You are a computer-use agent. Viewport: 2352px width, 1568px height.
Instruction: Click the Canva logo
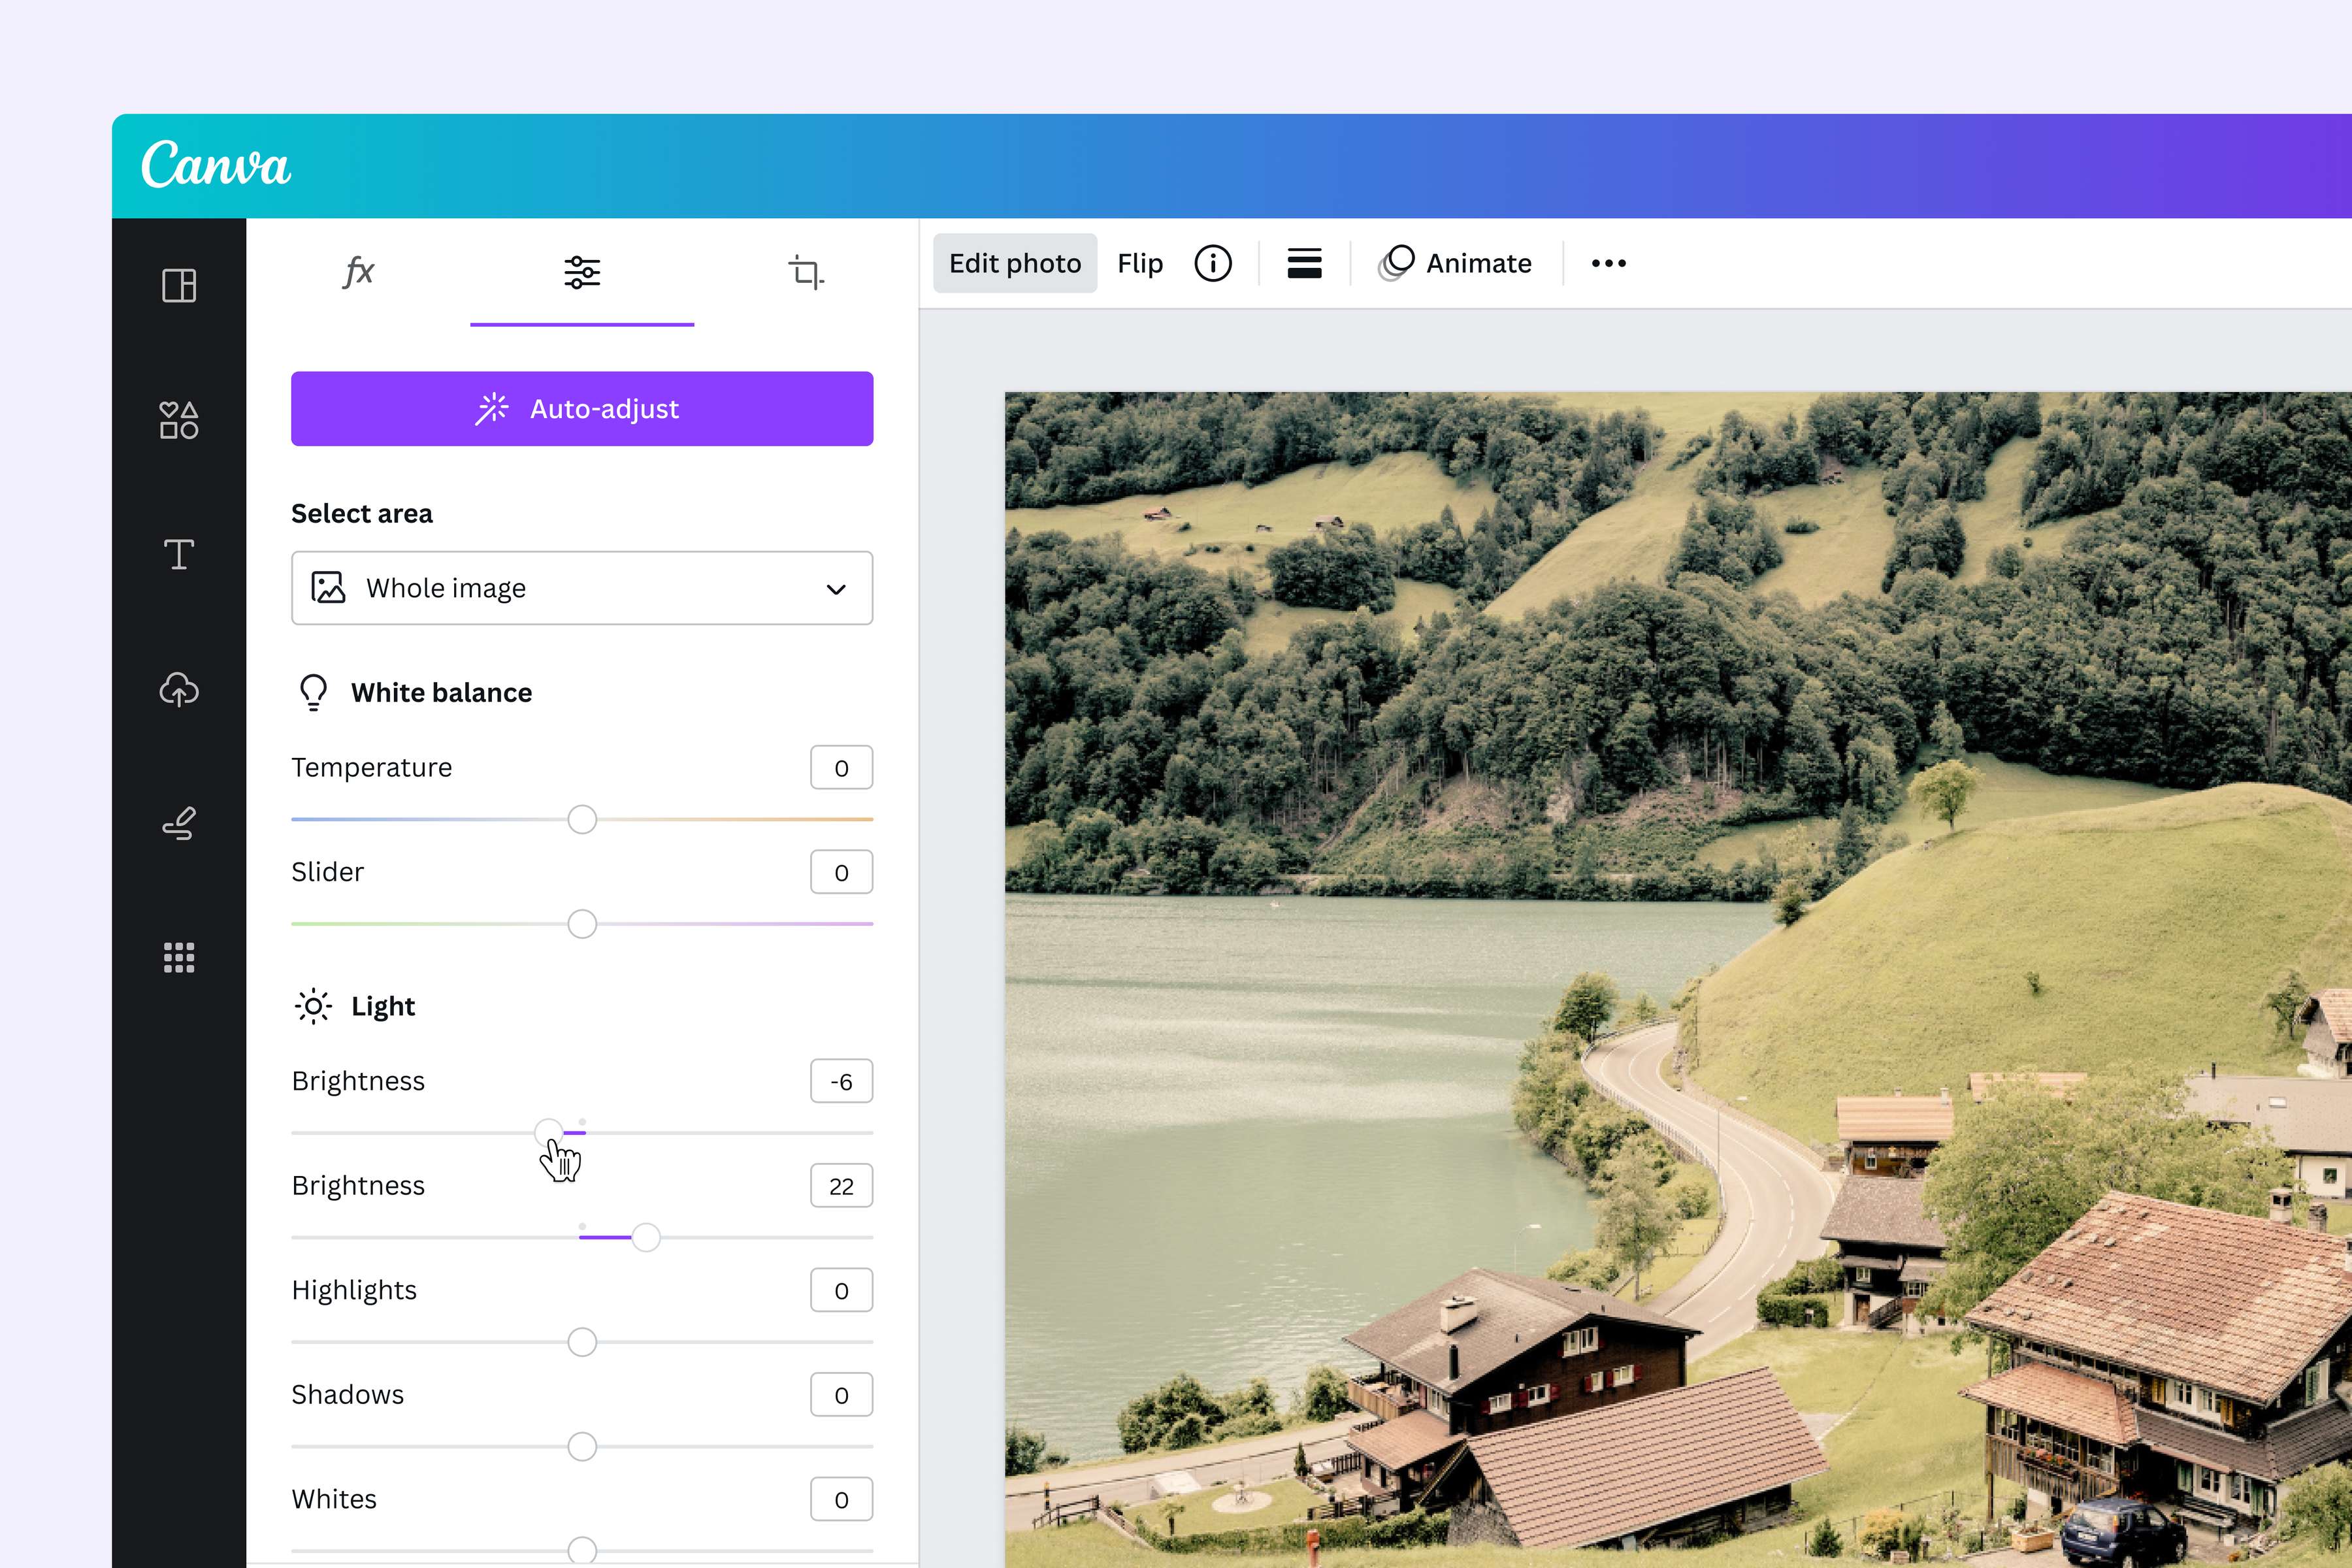coord(216,165)
